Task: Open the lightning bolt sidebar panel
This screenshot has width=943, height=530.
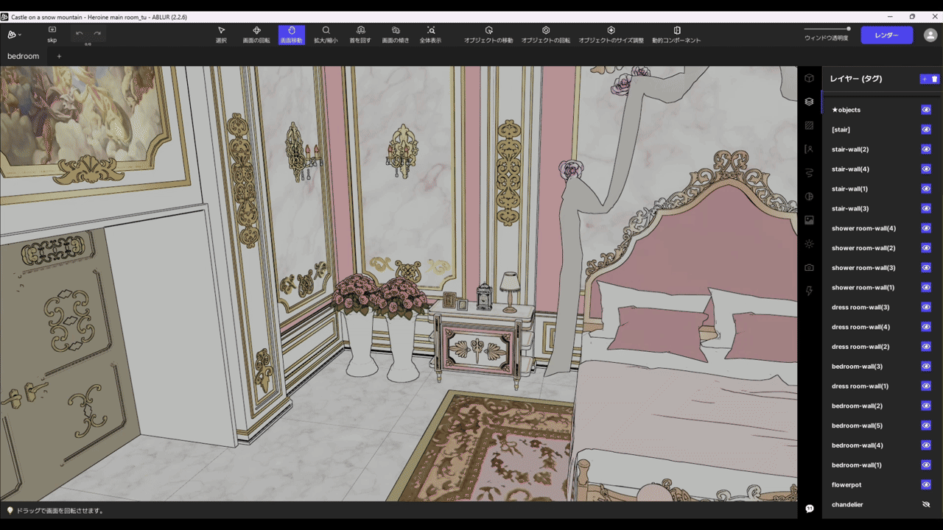Action: [809, 291]
